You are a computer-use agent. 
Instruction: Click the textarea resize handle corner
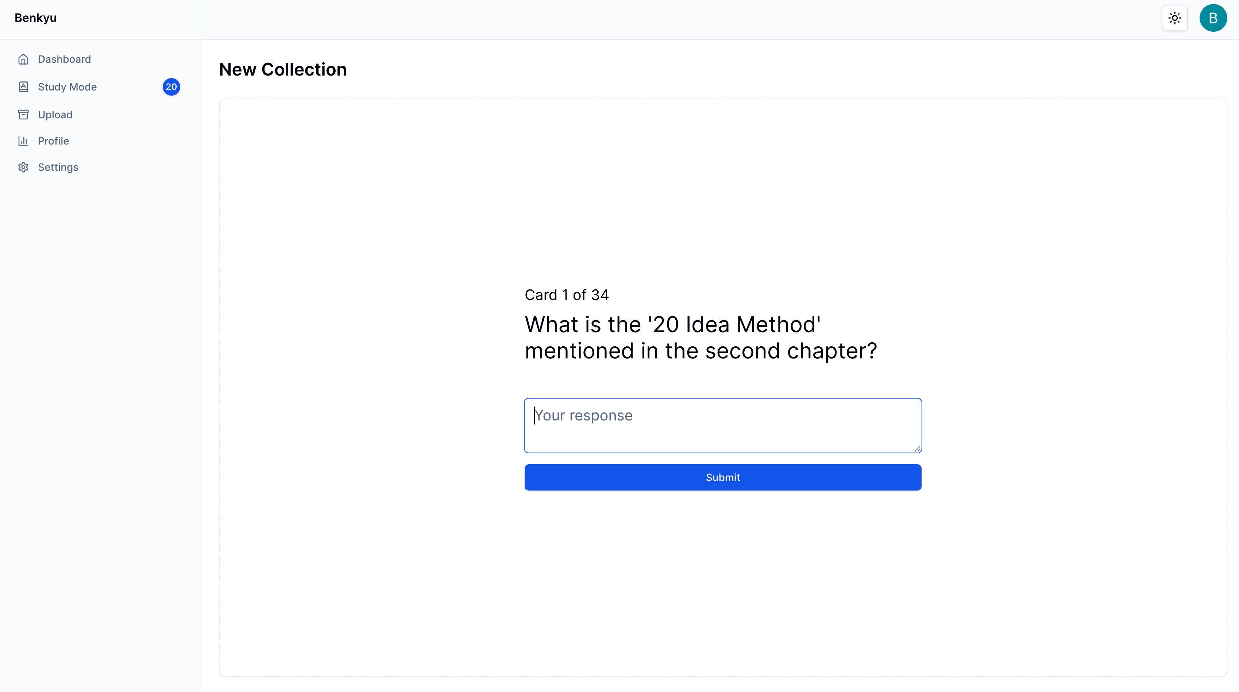click(x=917, y=449)
